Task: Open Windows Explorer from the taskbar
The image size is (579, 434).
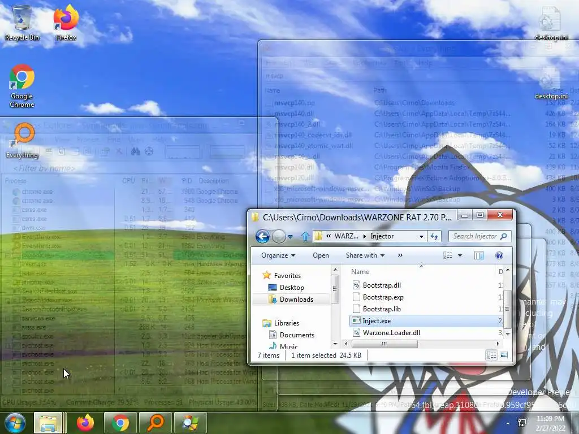Action: click(49, 423)
